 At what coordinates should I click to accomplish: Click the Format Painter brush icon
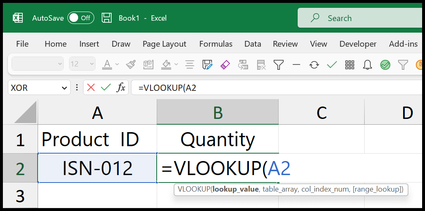(x=131, y=64)
